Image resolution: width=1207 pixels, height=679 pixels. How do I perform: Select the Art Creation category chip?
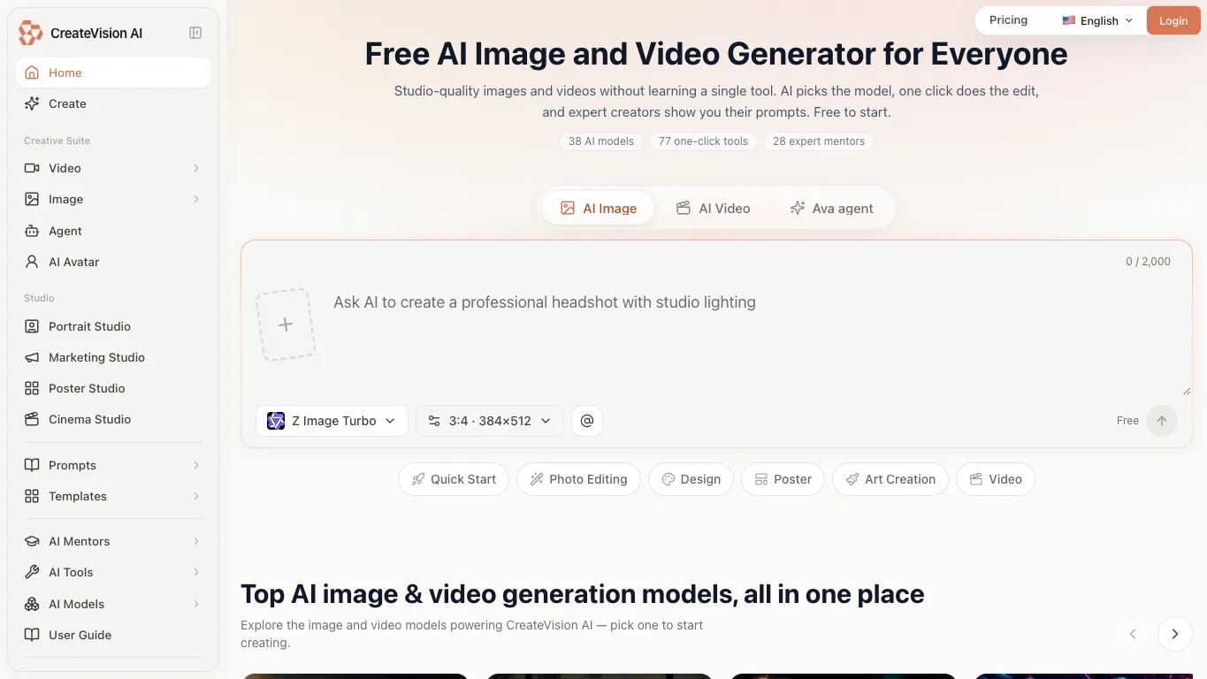[890, 479]
